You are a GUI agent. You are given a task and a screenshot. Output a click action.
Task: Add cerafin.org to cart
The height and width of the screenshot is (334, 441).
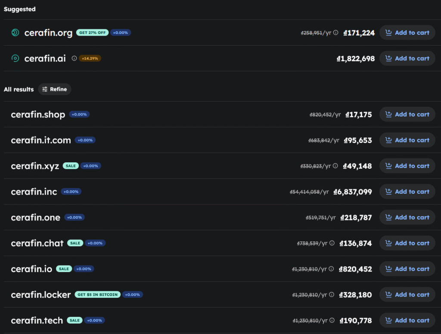tap(407, 33)
